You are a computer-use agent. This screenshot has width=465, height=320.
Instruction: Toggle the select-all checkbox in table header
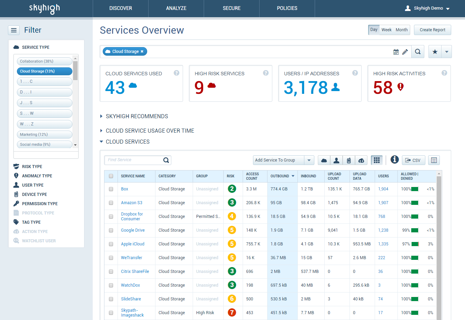pos(111,176)
